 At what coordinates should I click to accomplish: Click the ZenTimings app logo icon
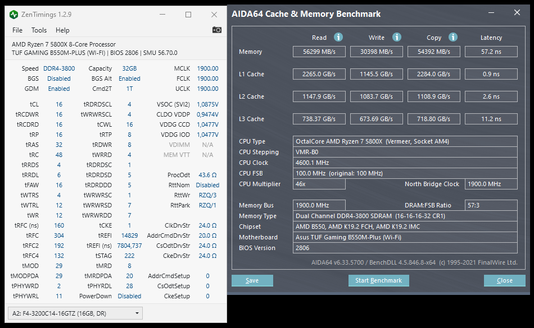[13, 15]
